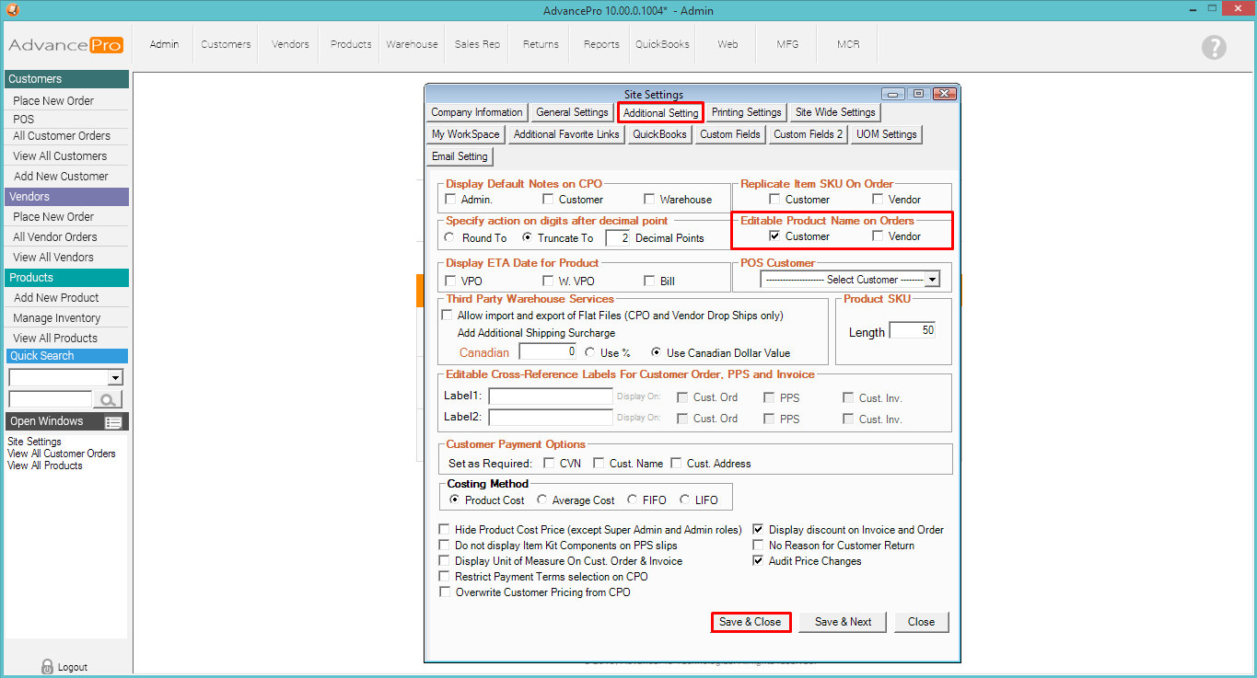Click the Open Windows list icon
Image resolution: width=1257 pixels, height=678 pixels.
(113, 422)
